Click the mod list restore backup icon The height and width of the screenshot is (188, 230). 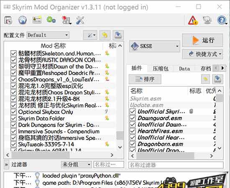tap(105, 35)
